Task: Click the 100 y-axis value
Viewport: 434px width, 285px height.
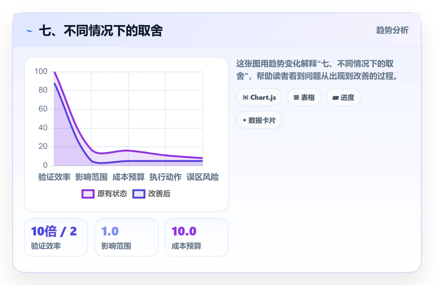Action: [x=41, y=72]
